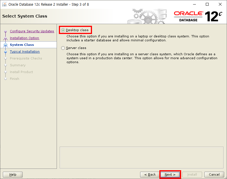Go back with the Back button
The height and width of the screenshot is (179, 227).
click(x=150, y=174)
